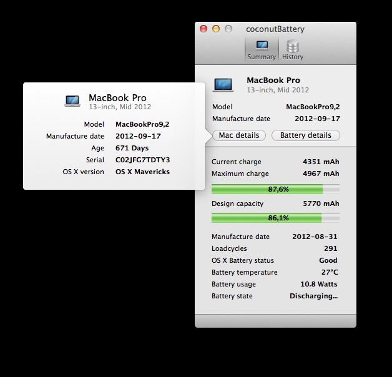The width and height of the screenshot is (392, 377).
Task: Close the coconutBattery window
Action: 203,29
